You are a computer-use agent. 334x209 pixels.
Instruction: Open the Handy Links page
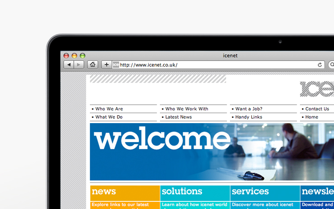pyautogui.click(x=249, y=117)
